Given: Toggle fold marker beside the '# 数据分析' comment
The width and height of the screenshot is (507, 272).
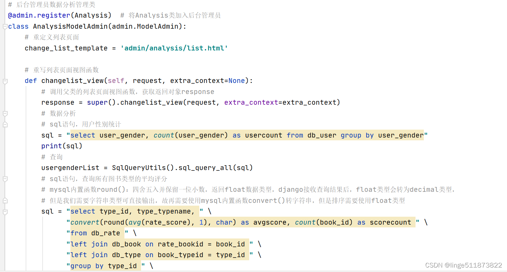Looking at the screenshot, I should point(5,114).
